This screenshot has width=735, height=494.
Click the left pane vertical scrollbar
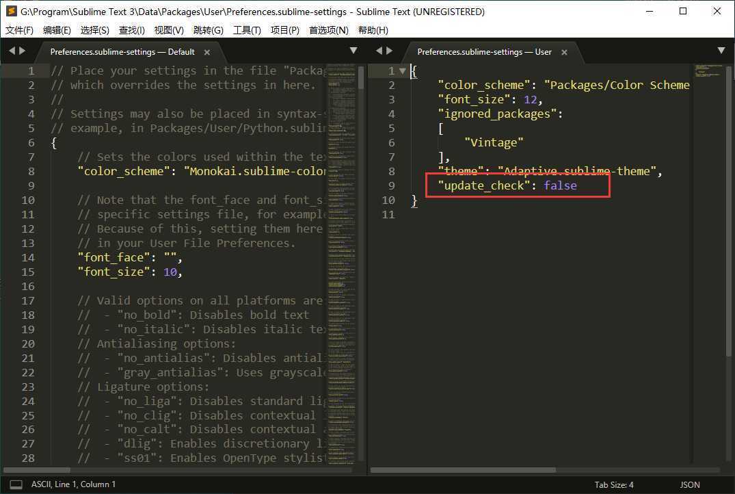(361, 77)
